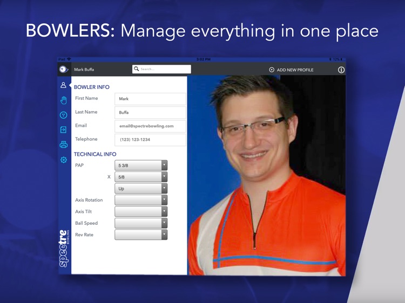Click the Last Name field containing Buffa
Screen dimensions: 405x303
(150, 113)
